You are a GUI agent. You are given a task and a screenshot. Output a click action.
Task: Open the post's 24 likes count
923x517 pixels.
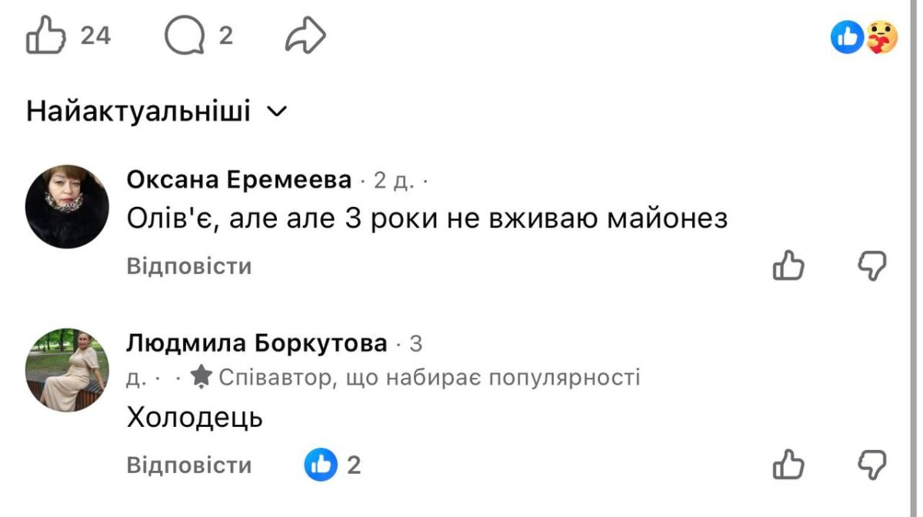[x=96, y=36]
